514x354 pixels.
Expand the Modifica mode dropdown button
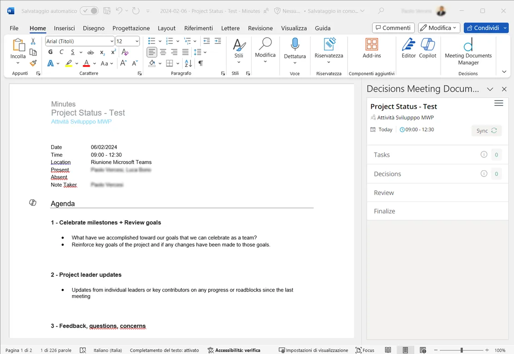(x=439, y=28)
